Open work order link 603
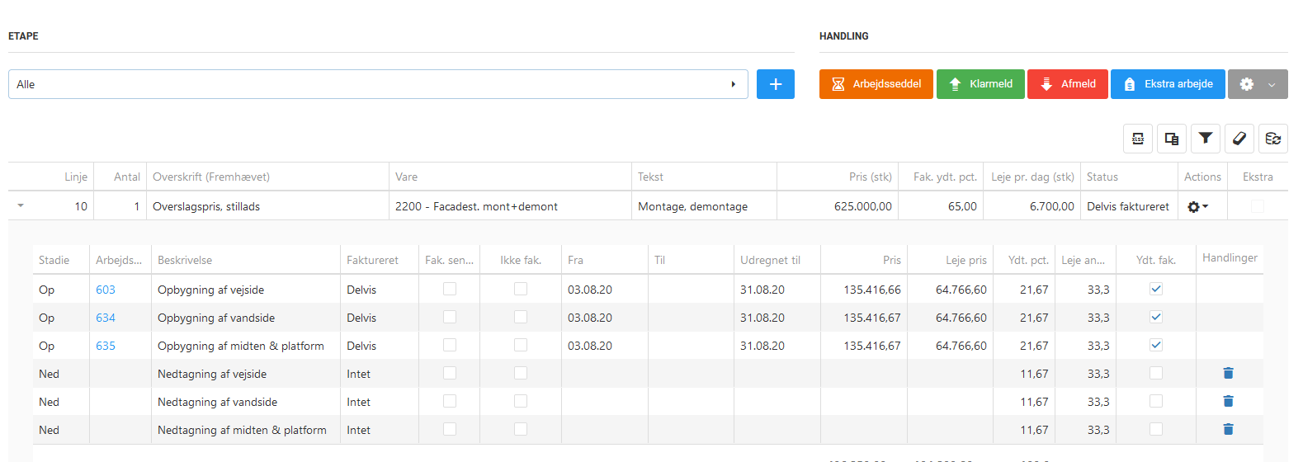 click(x=106, y=290)
